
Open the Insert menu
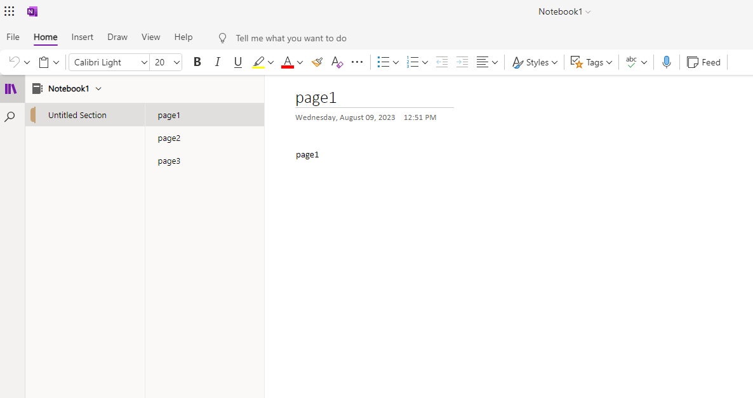pyautogui.click(x=82, y=37)
